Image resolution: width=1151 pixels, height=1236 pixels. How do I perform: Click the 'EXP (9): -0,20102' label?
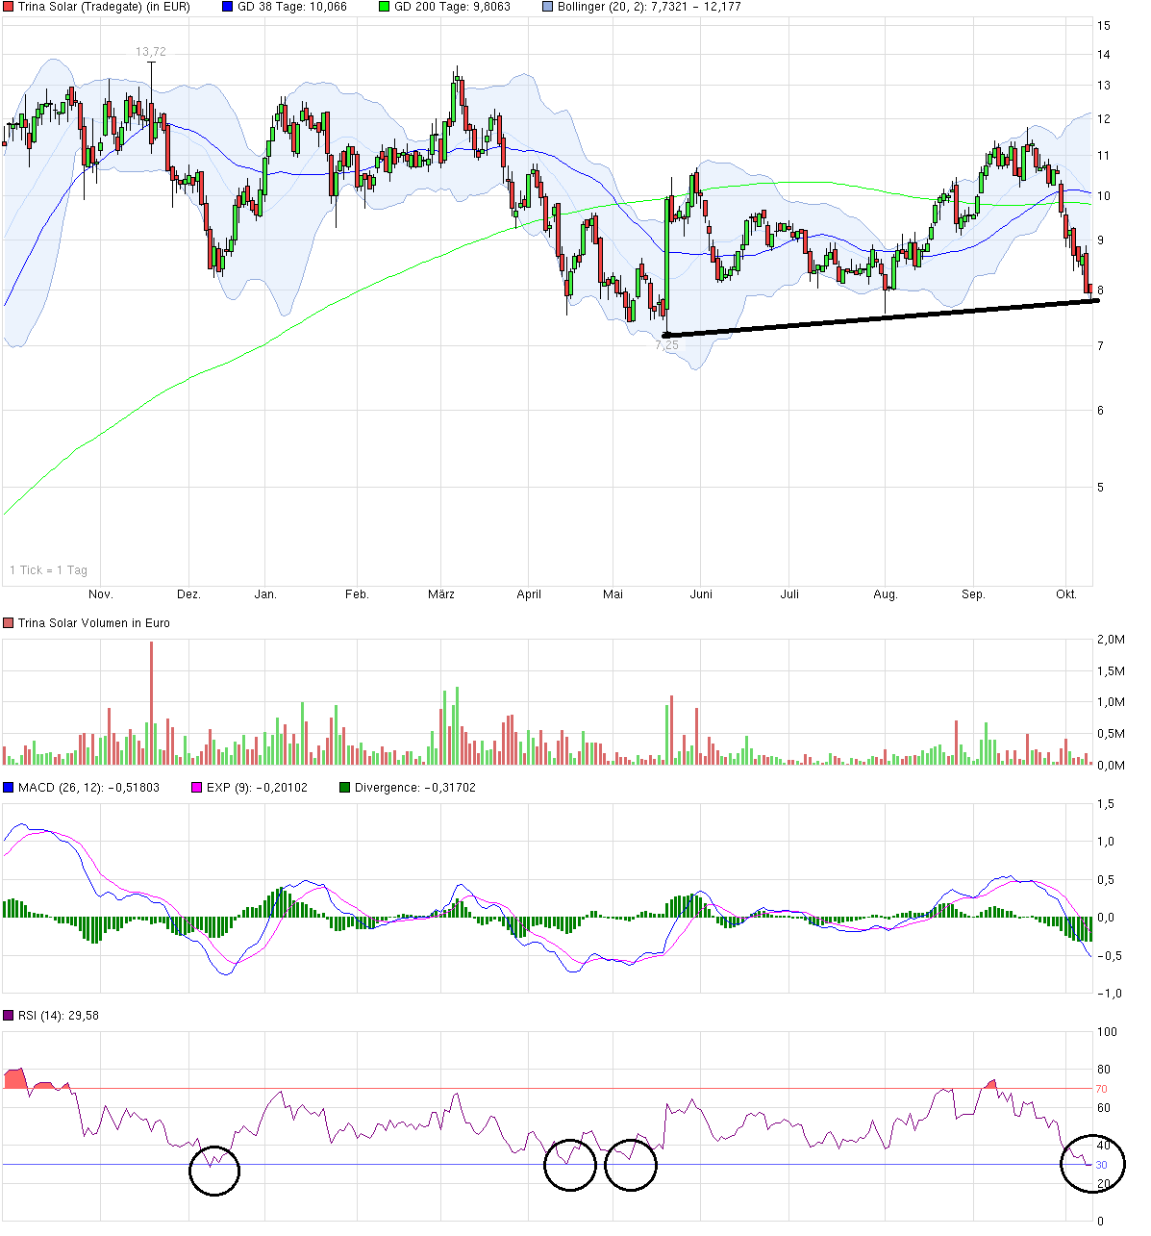(258, 788)
